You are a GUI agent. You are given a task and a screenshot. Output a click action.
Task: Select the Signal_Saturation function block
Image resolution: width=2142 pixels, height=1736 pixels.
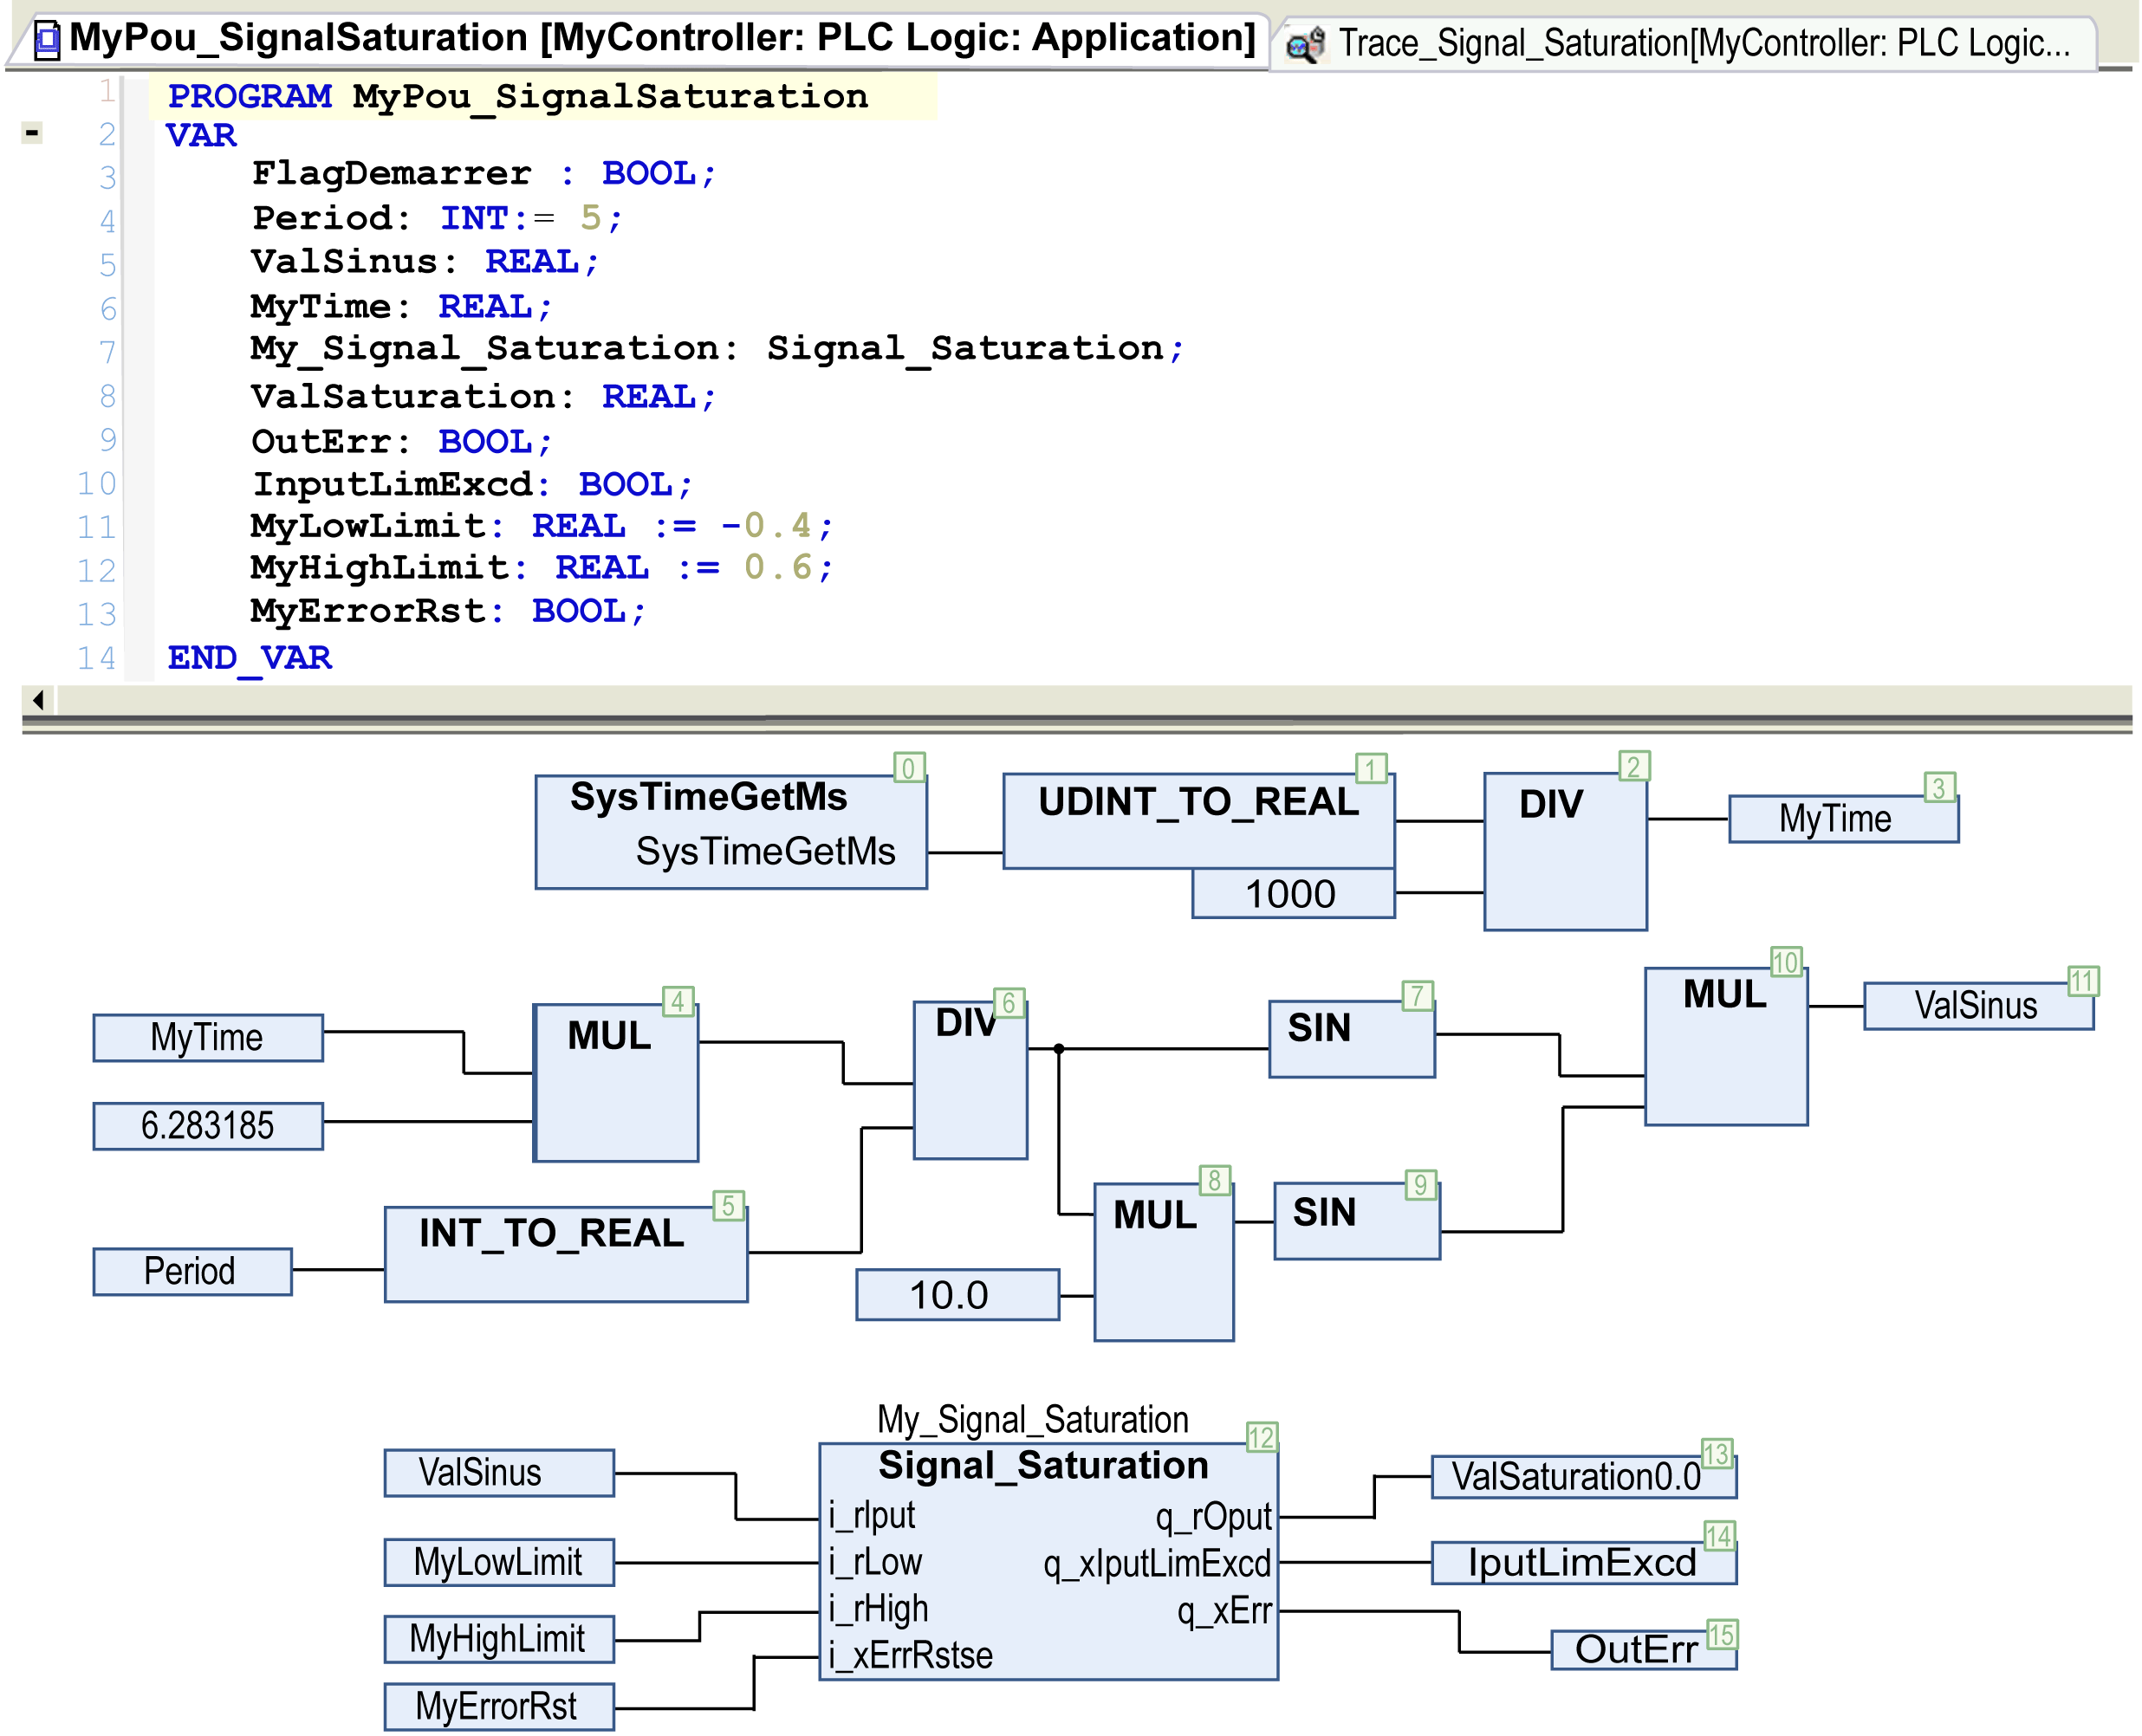coord(1048,1561)
